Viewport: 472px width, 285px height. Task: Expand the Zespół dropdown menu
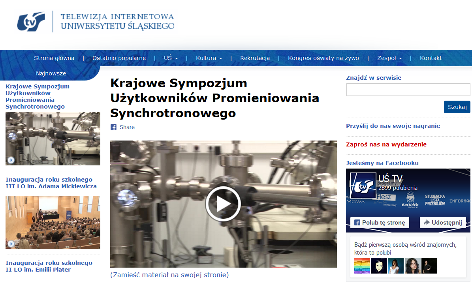pyautogui.click(x=389, y=58)
